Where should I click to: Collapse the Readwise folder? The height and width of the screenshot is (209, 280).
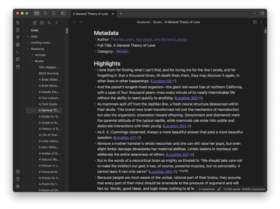(x=28, y=49)
